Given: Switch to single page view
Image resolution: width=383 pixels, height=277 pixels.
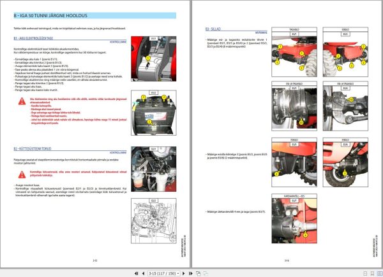Looking at the screenshot, I should (365, 274).
